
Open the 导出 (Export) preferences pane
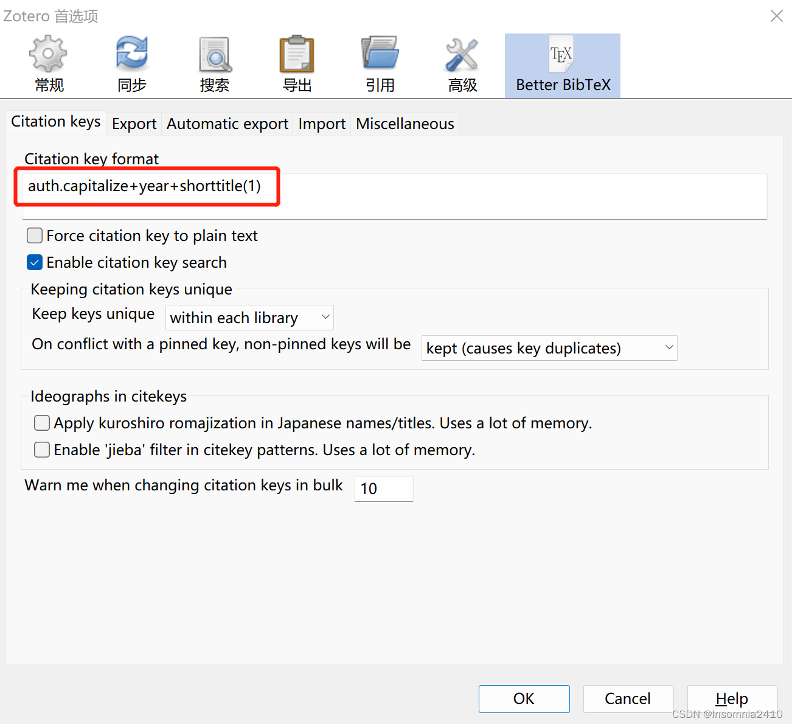(297, 65)
